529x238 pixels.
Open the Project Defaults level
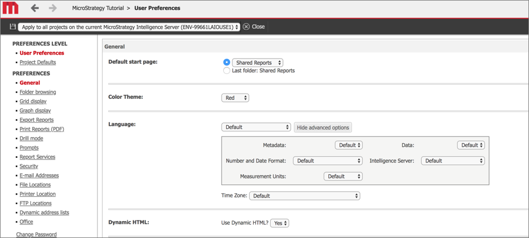coord(38,62)
